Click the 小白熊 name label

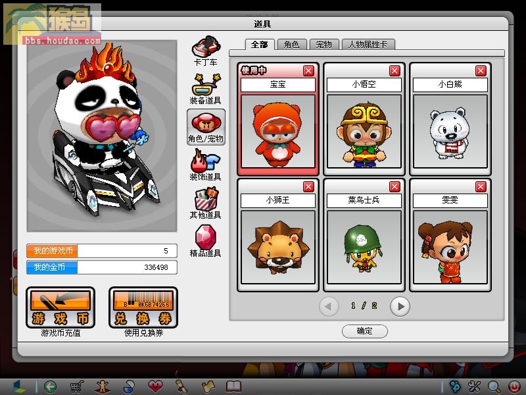450,85
